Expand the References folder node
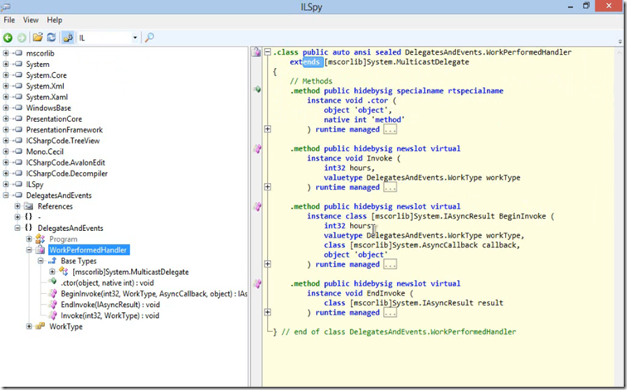This screenshot has width=627, height=390. pos(17,206)
